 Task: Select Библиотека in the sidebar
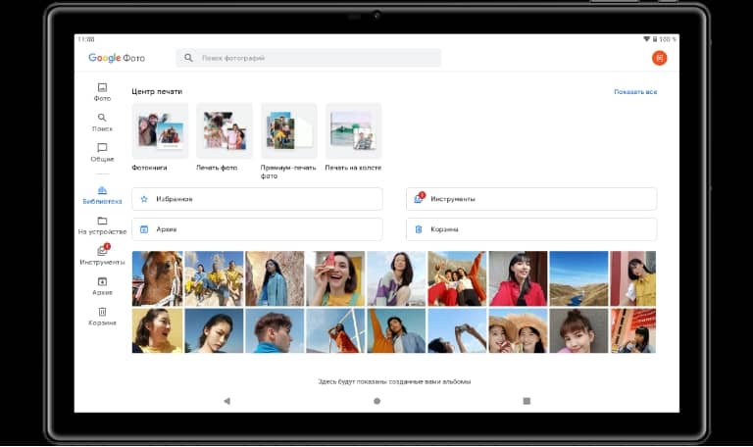(x=102, y=195)
